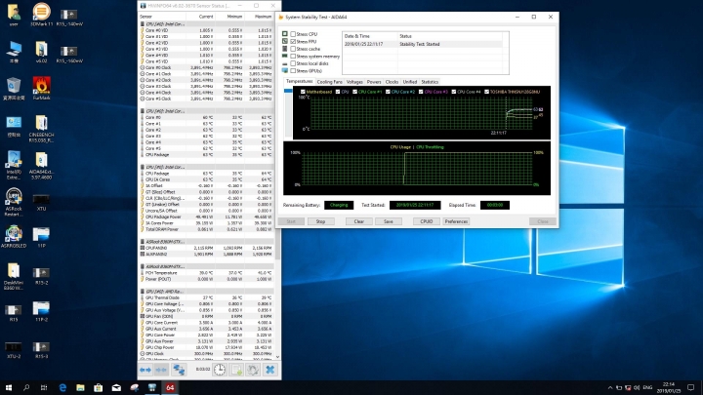Click HWiNFO clock reset timer icon
This screenshot has height=395, width=703.
(220, 370)
